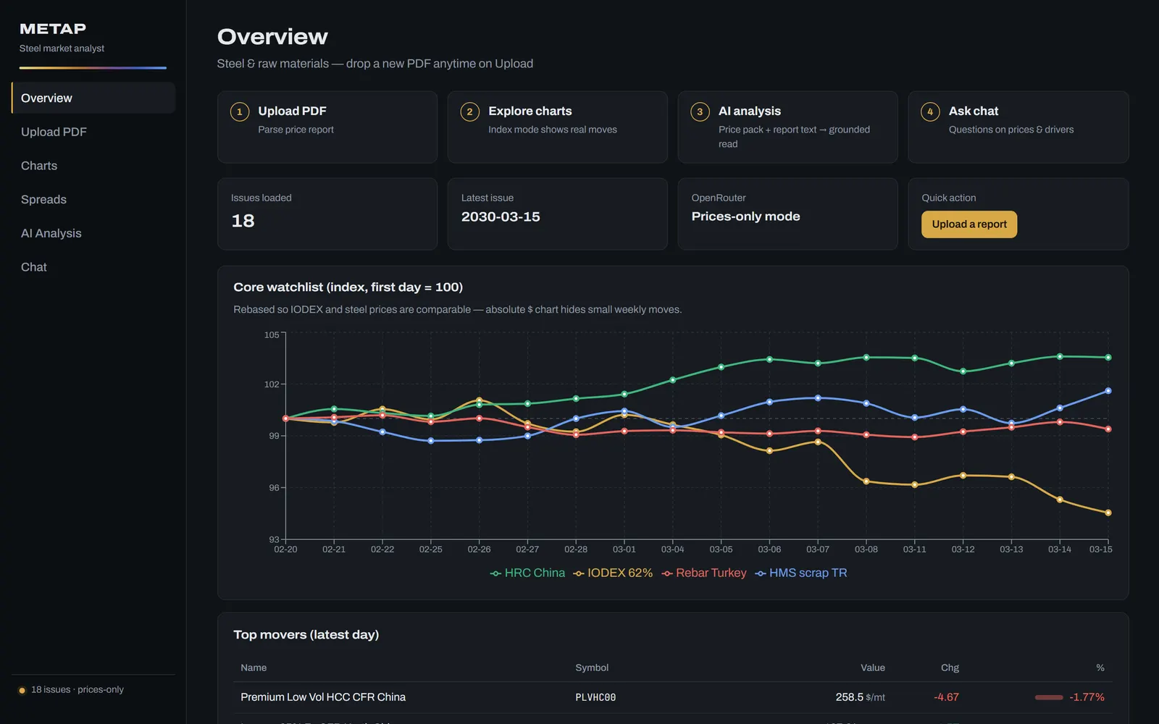Click the IODEX 62% data point at 03-15

(x=1108, y=513)
